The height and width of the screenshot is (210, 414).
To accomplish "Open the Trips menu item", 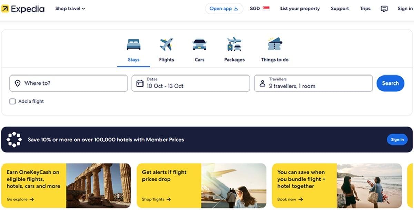I will (365, 9).
